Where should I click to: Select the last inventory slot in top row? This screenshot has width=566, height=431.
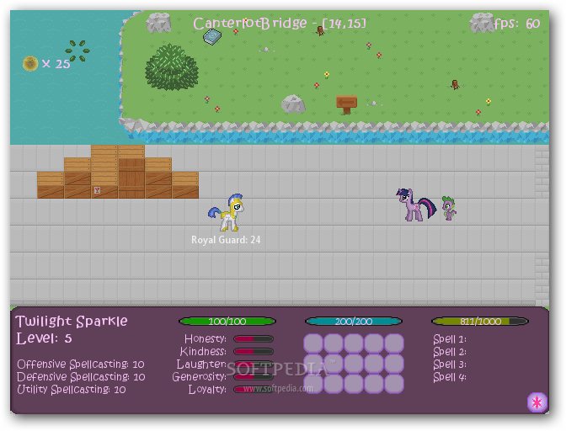pos(394,343)
